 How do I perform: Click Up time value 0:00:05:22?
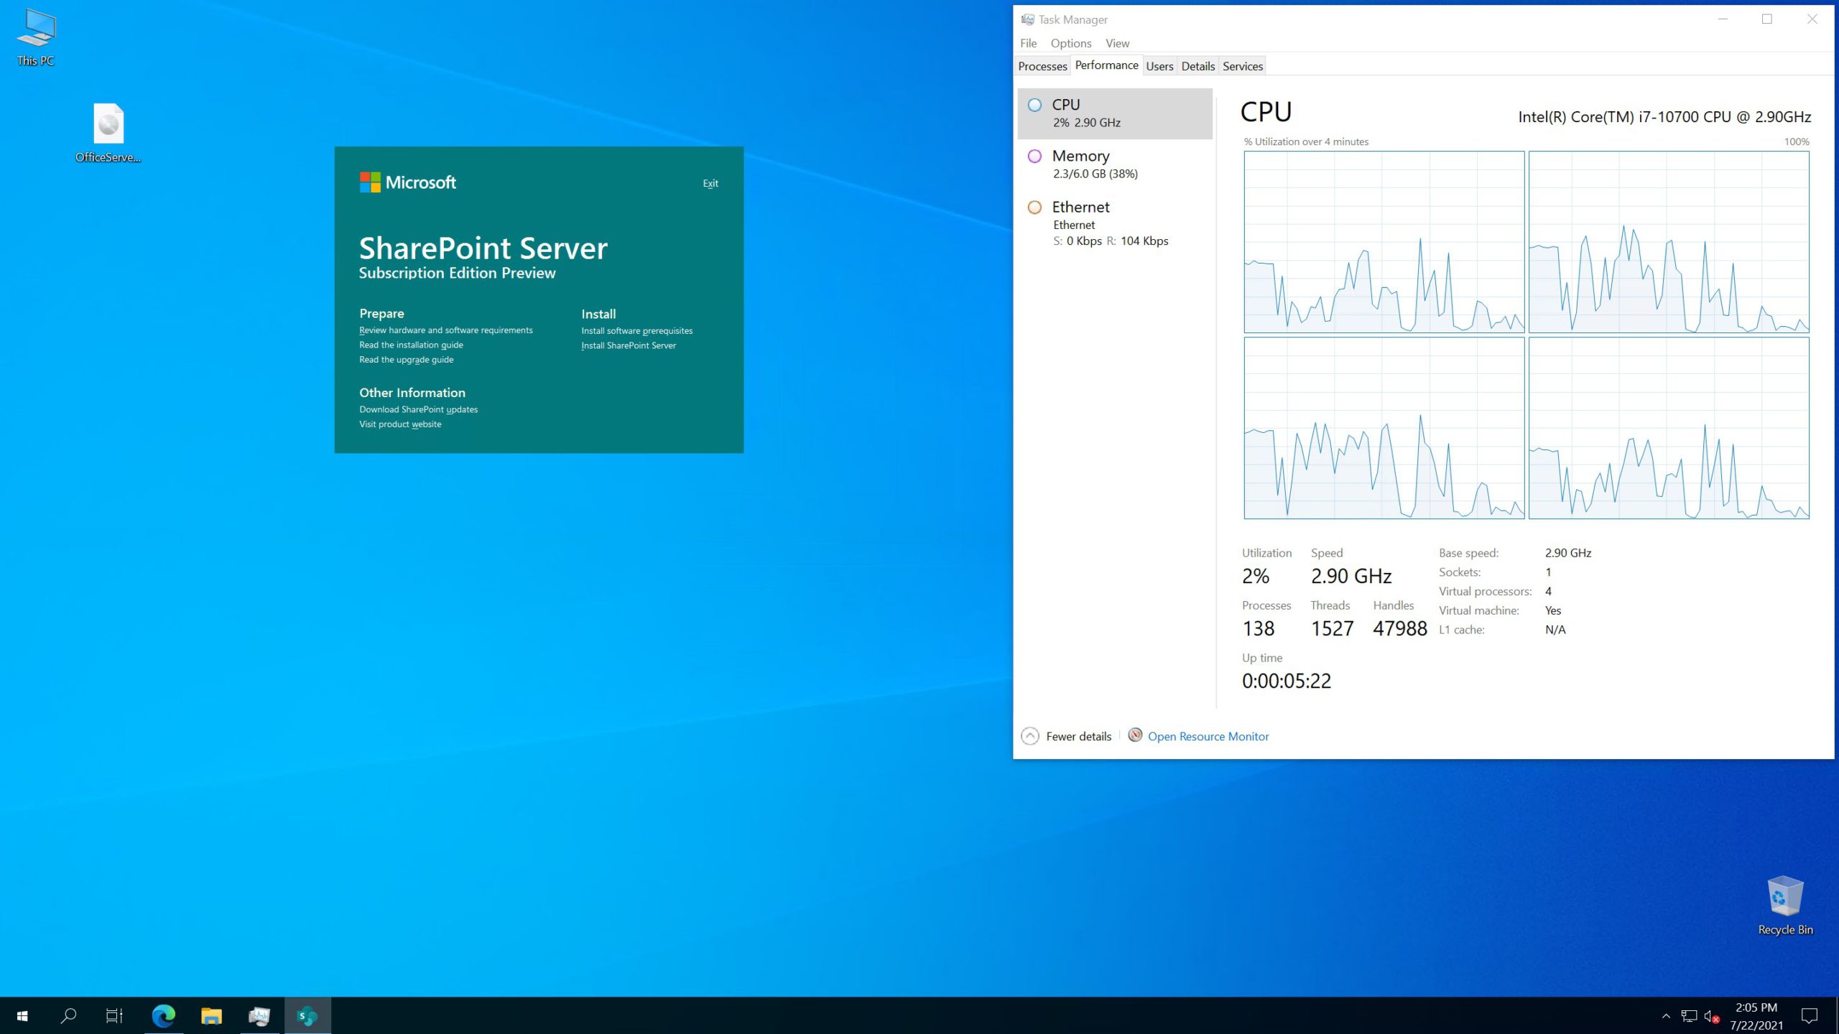pos(1287,681)
